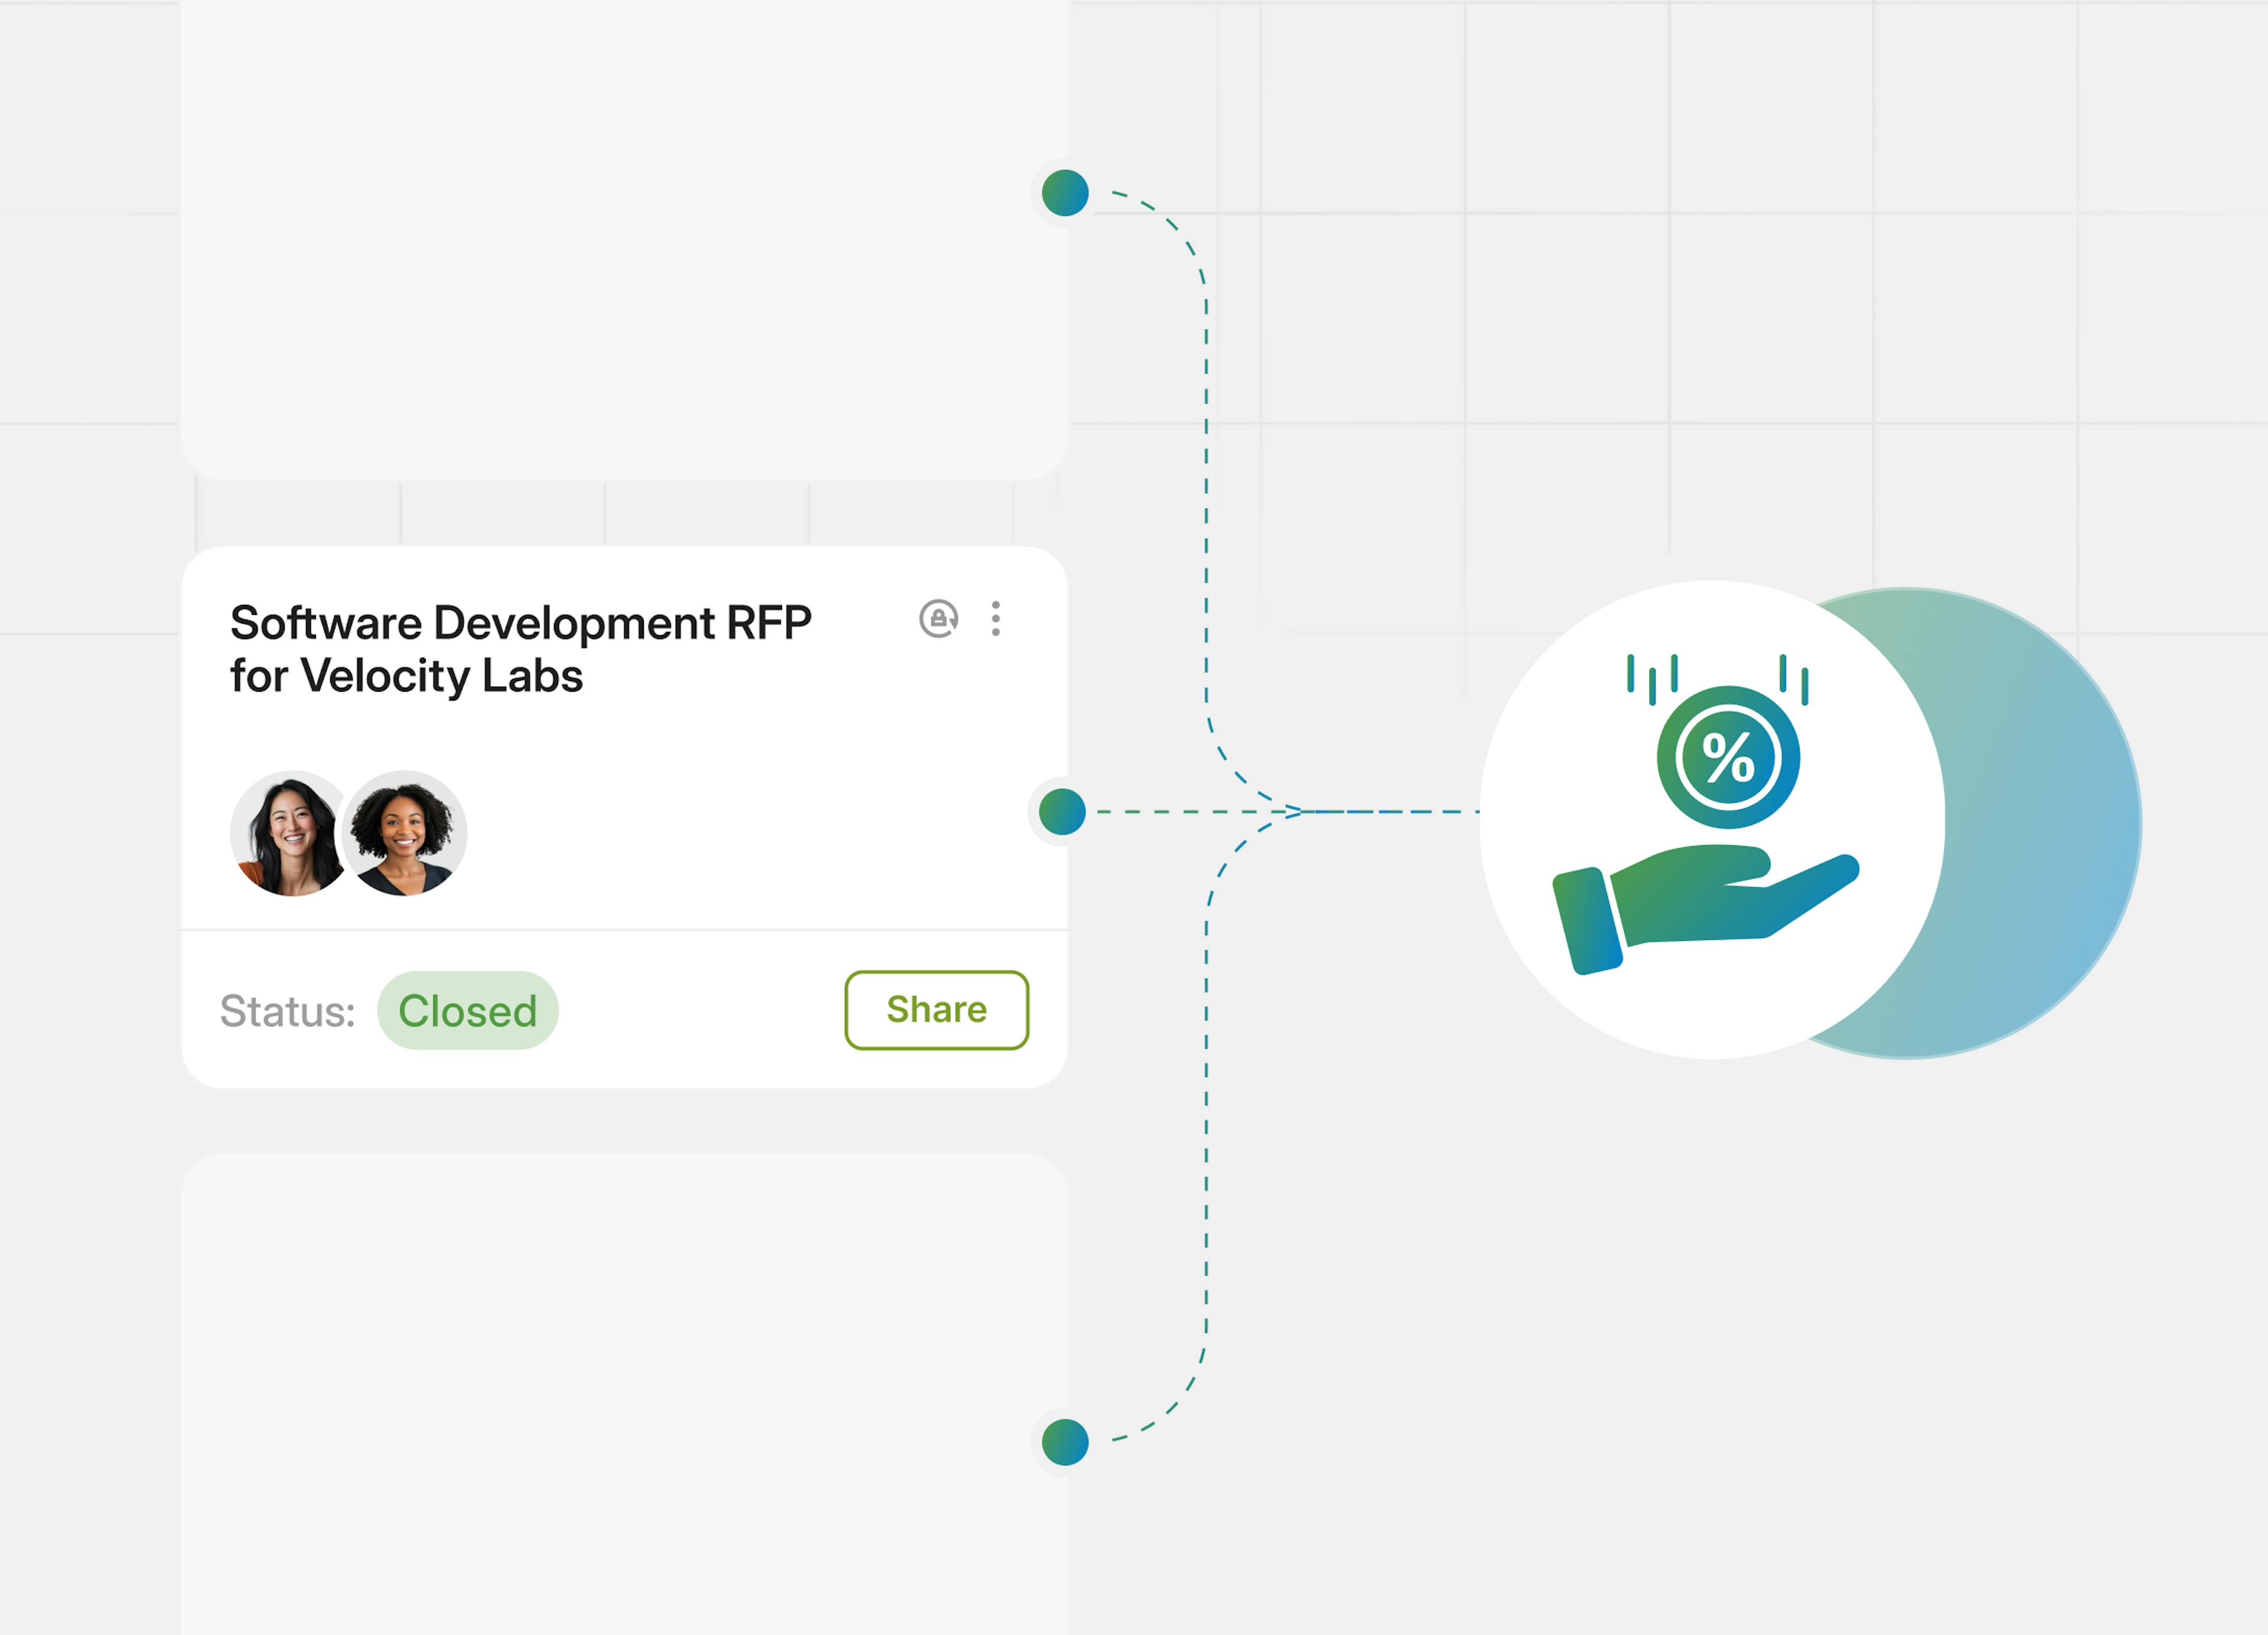Click the Status: label text

pos(287,1011)
